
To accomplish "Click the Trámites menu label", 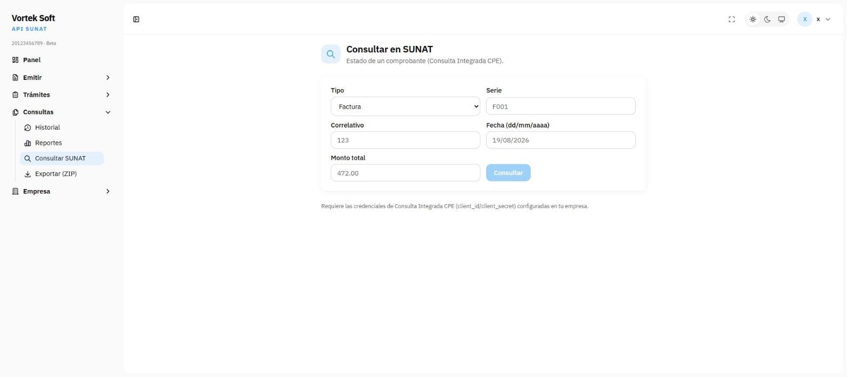I will pos(36,95).
